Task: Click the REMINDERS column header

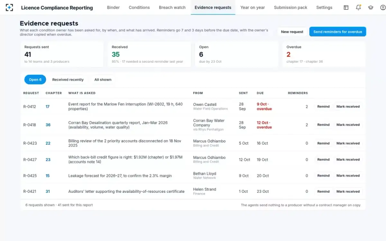Action: pos(298,93)
